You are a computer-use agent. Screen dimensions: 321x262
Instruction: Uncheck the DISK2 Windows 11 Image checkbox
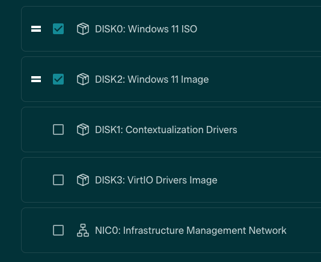click(x=58, y=79)
